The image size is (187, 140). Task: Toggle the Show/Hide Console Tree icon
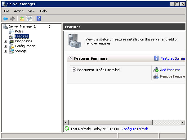pos(29,19)
